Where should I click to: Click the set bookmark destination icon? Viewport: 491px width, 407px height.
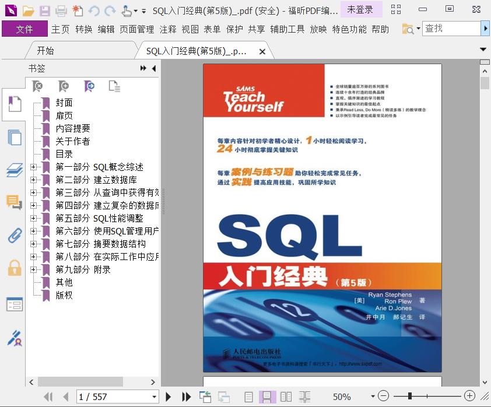click(89, 86)
